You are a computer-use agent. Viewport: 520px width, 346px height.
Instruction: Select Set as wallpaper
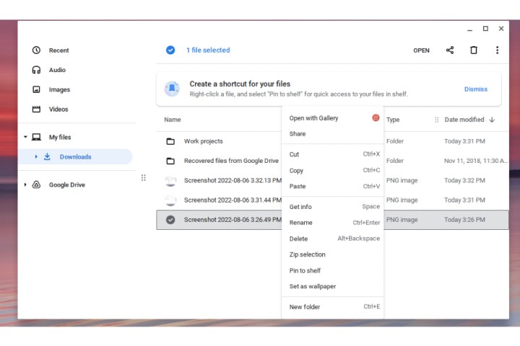pyautogui.click(x=333, y=286)
